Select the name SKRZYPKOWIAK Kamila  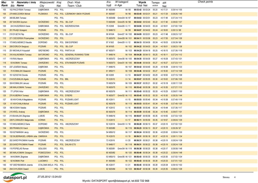(x=23, y=140)
